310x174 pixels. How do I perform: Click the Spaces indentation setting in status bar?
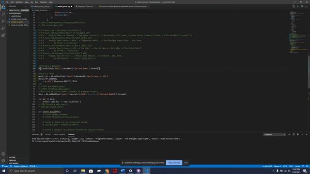click(278, 166)
